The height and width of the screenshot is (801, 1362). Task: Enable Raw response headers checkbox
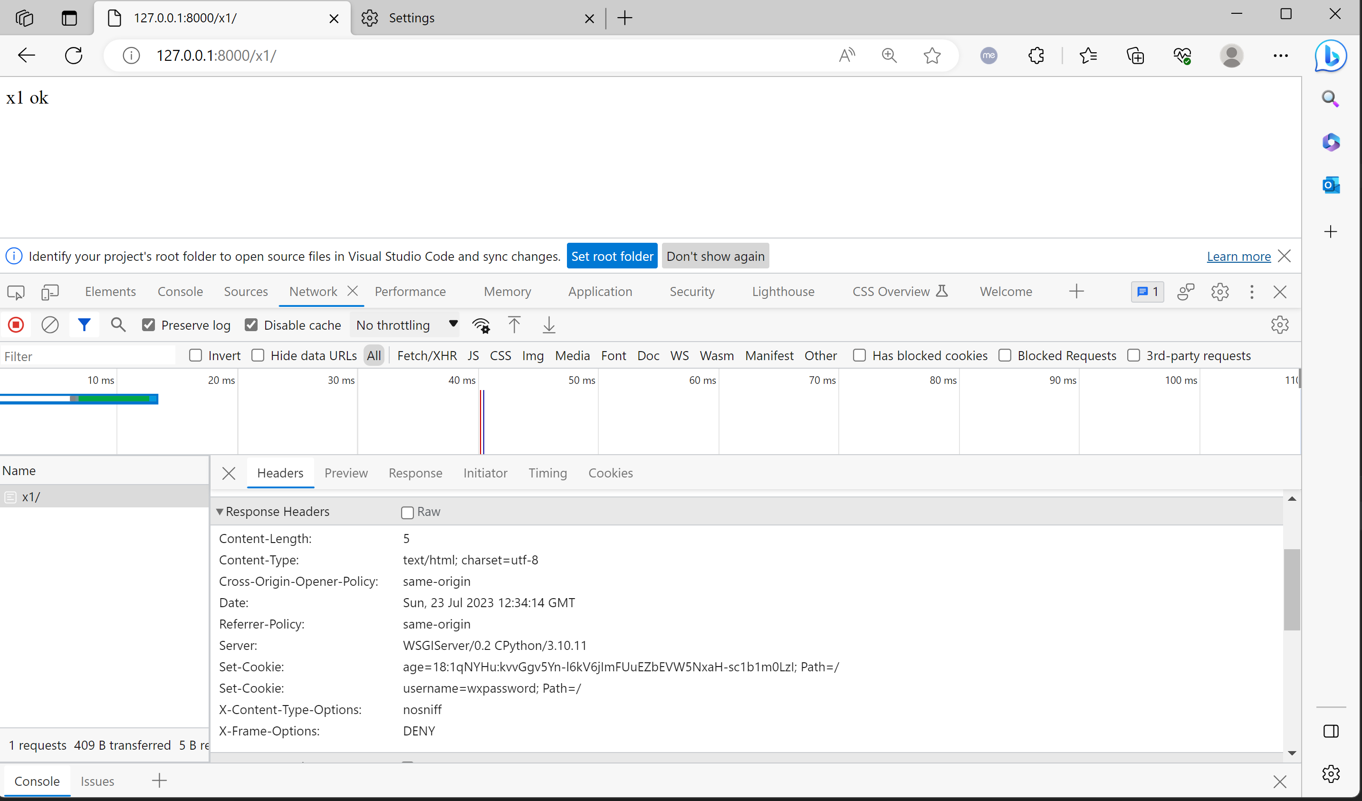[x=408, y=512]
